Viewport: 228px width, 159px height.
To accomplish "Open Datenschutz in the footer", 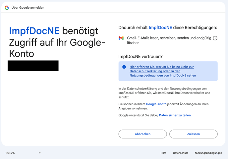I will pos(180,153).
